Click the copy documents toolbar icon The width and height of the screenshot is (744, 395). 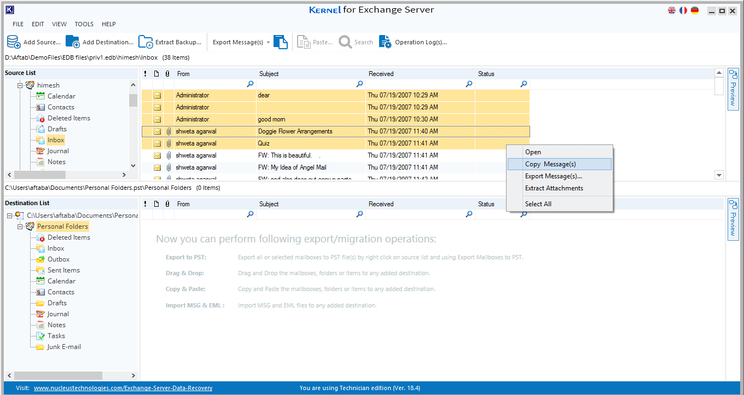(281, 42)
